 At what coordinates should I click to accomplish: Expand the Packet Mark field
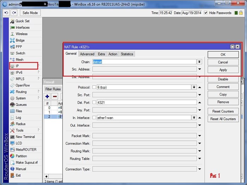200,136
